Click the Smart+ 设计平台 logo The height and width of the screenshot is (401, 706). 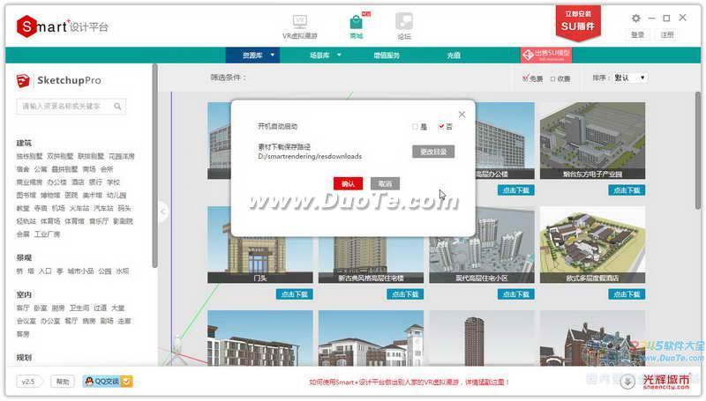coord(63,26)
